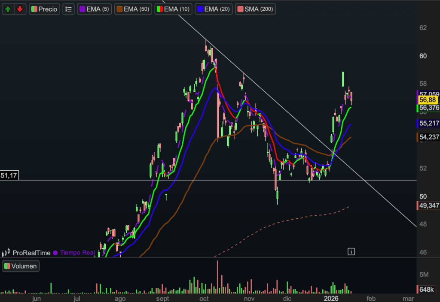The height and width of the screenshot is (302, 440).
Task: Toggle the SMA (200) indicator
Action: click(255, 9)
